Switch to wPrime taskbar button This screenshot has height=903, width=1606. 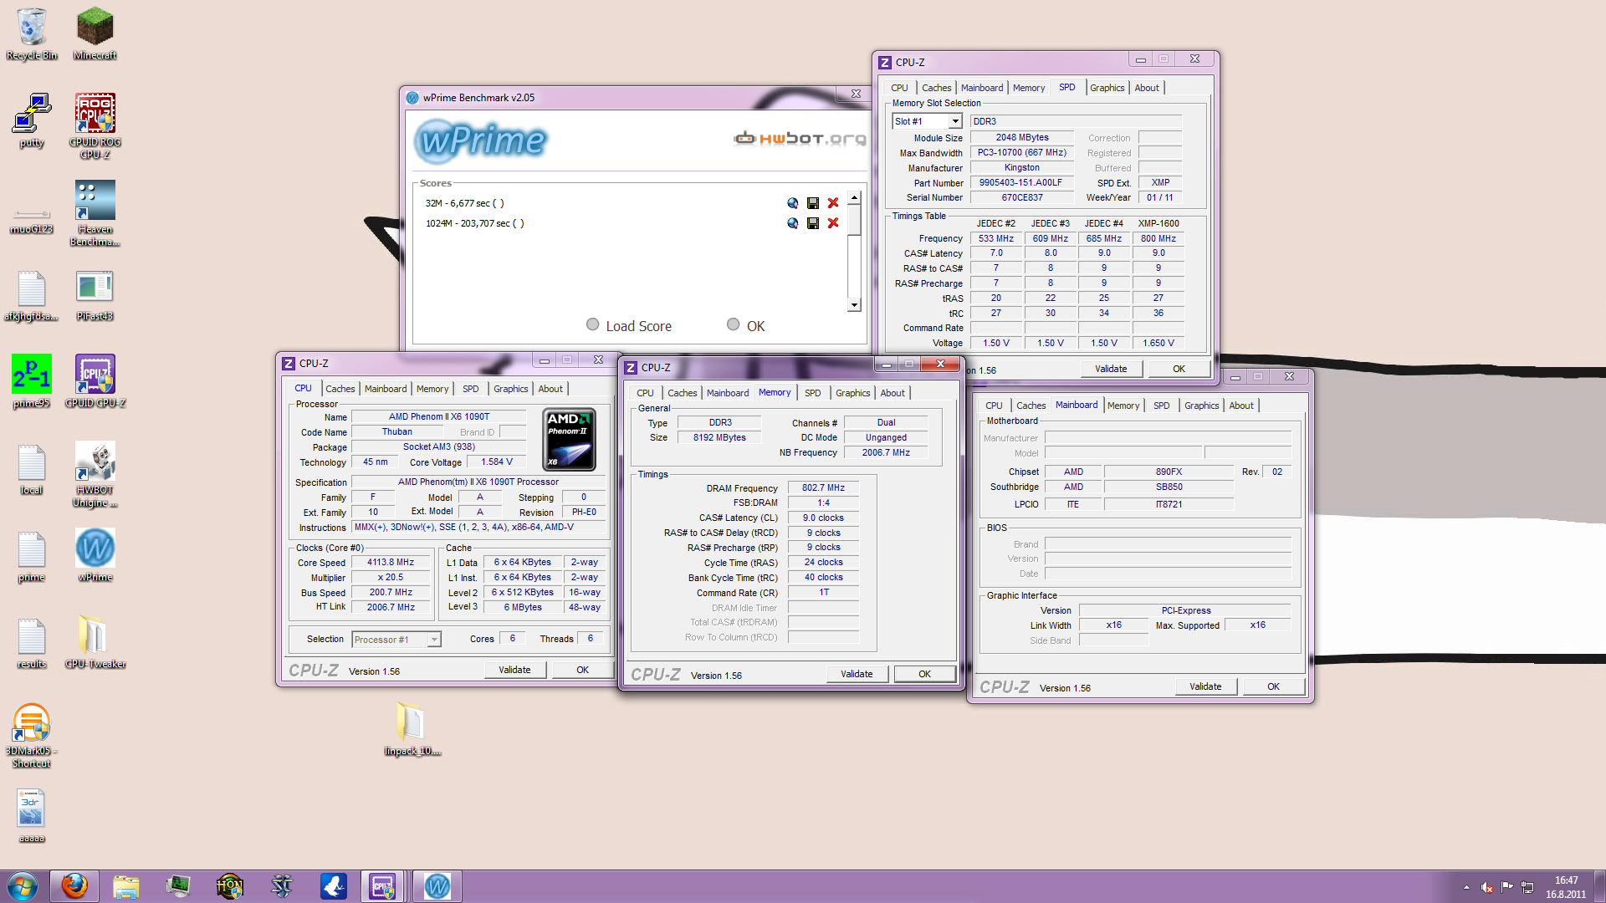point(437,886)
